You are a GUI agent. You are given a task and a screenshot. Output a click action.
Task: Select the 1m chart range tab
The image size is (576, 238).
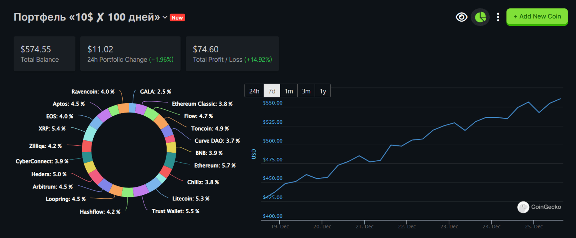pos(289,91)
